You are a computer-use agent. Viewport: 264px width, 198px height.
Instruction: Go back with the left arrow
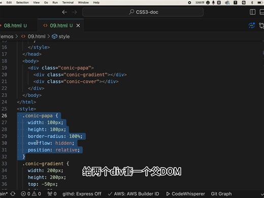[x=64, y=12]
